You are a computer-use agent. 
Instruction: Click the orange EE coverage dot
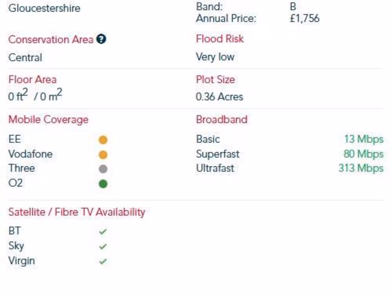click(103, 140)
